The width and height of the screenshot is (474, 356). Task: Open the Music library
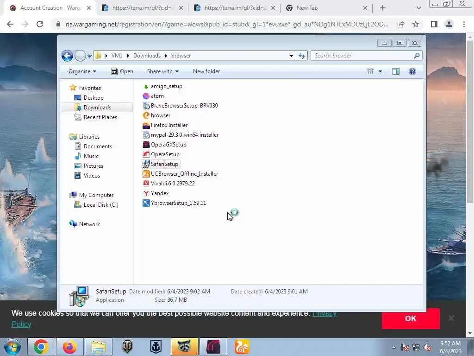[91, 156]
